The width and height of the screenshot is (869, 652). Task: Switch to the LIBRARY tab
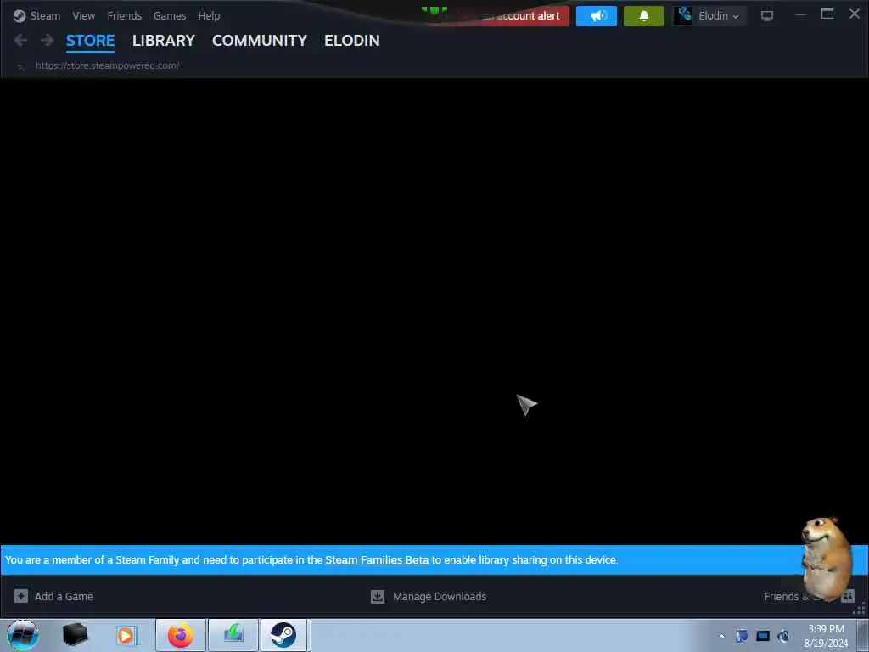[x=164, y=41]
